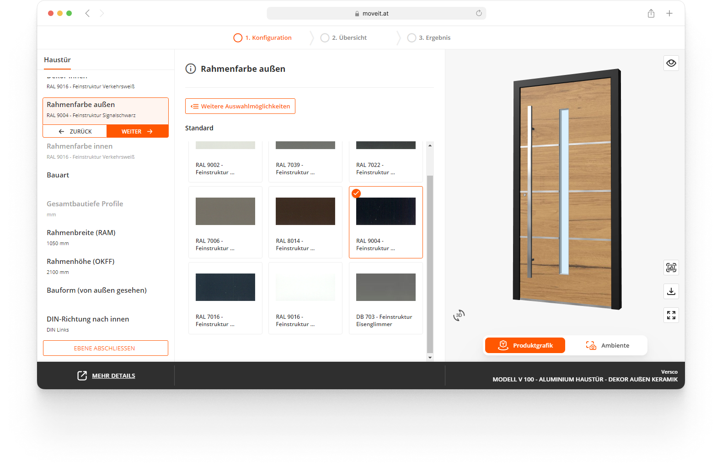Click the moveit.at address bar
Image resolution: width=722 pixels, height=472 pixels.
coord(376,13)
